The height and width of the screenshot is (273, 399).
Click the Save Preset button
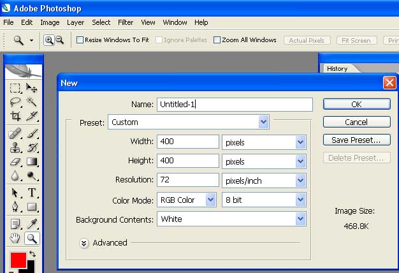pos(356,140)
